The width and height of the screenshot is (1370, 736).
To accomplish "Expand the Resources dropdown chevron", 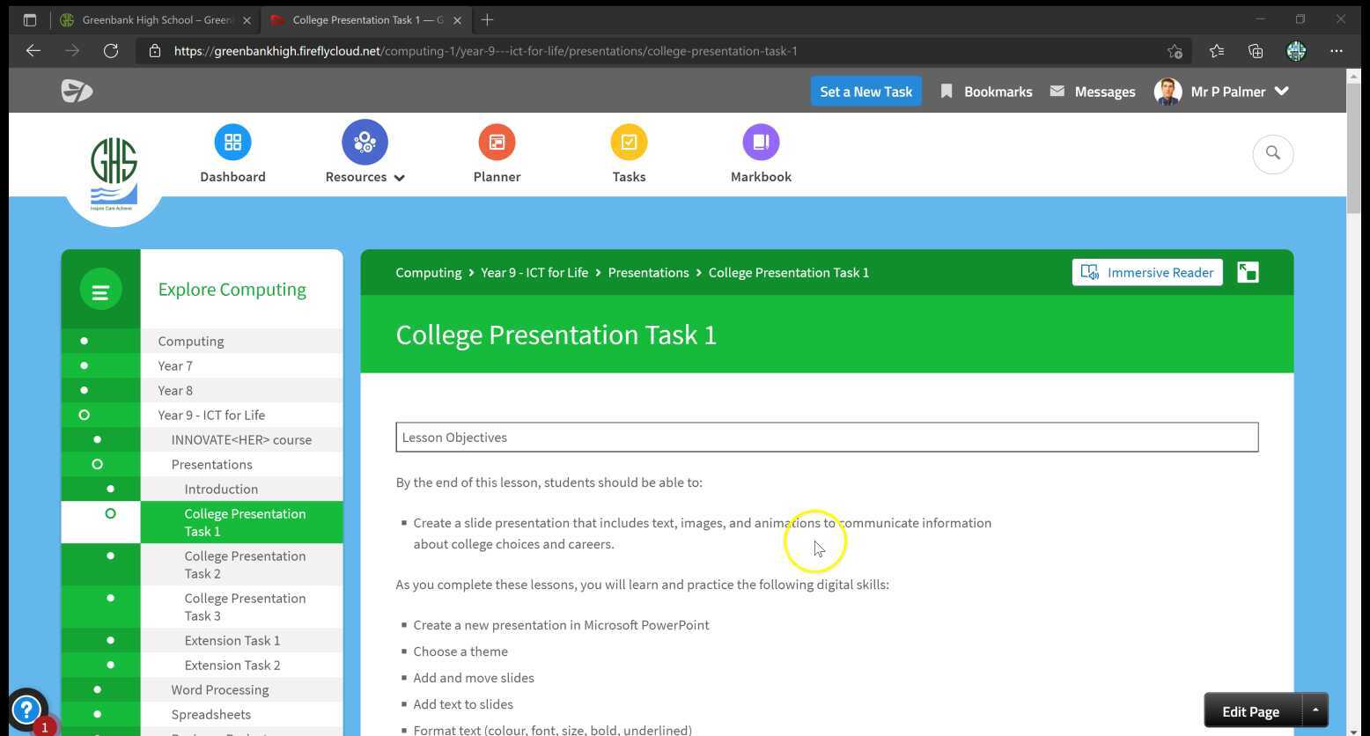I will 400,178.
